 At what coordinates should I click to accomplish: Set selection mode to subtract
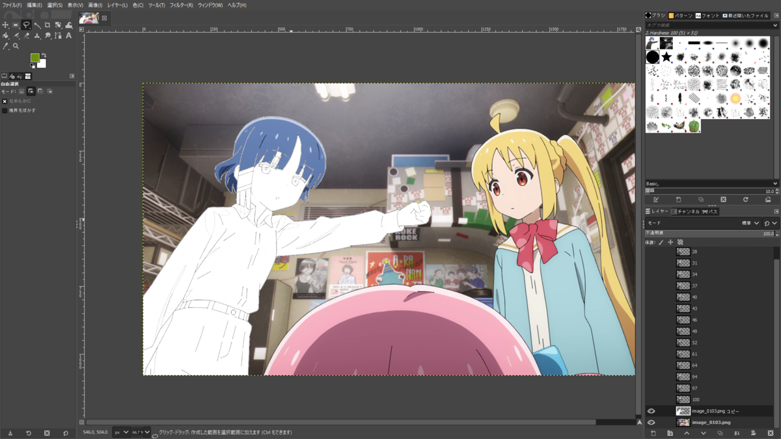coord(40,91)
